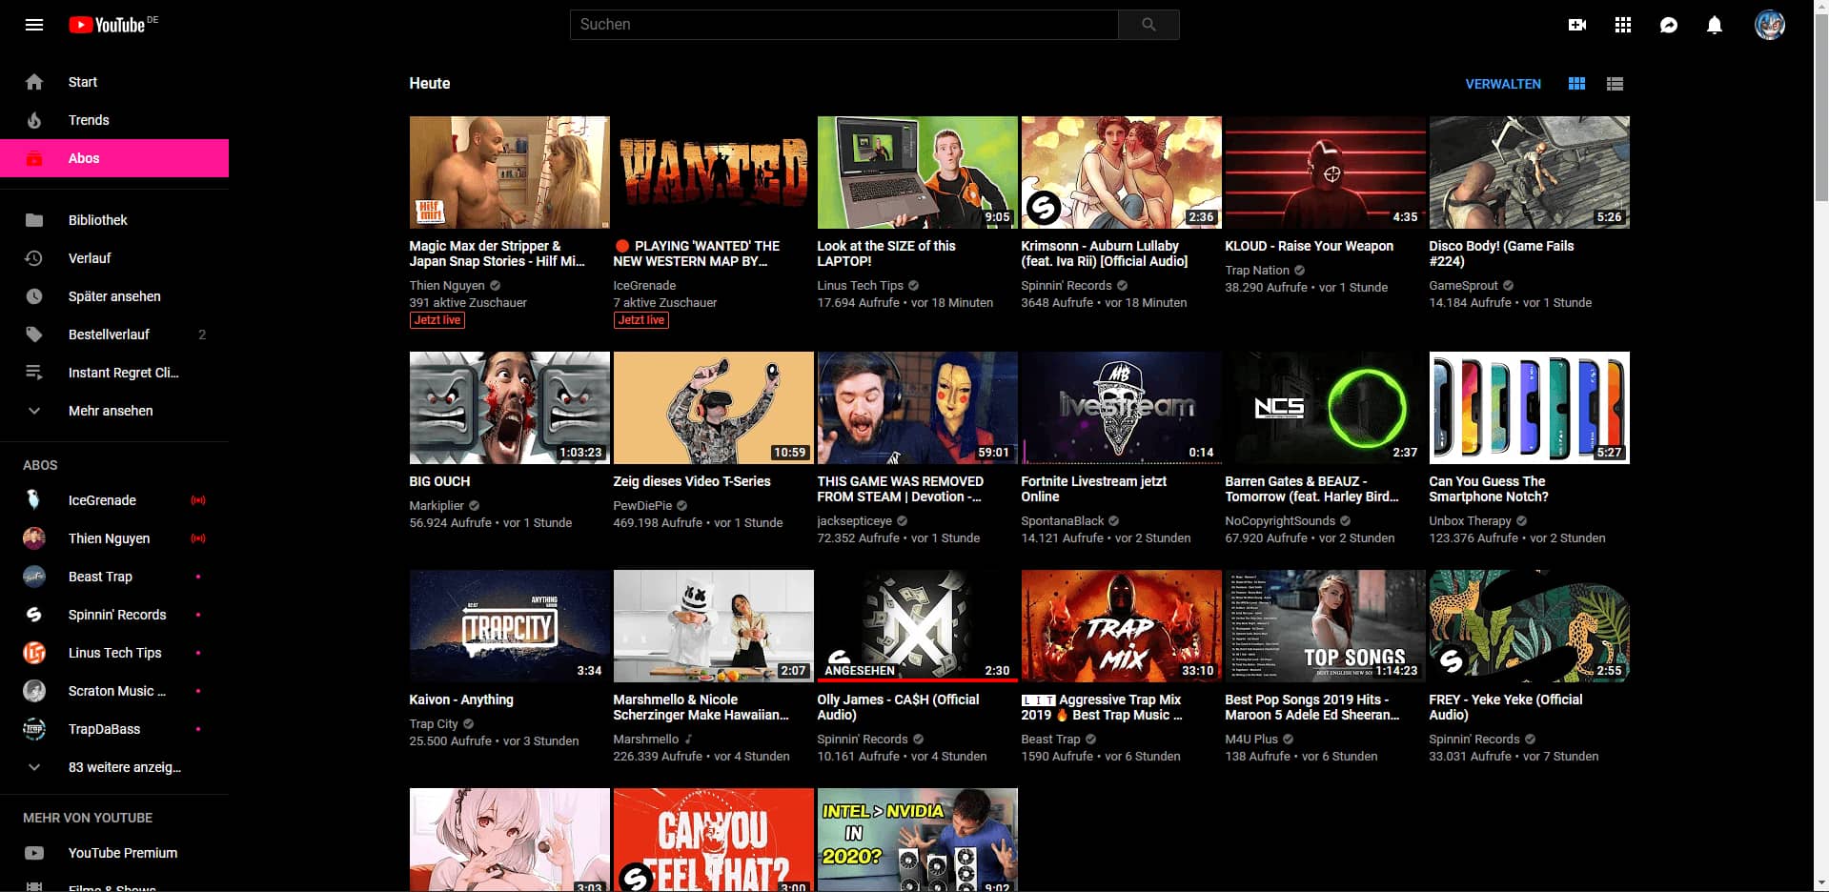Click the IceGrenade channel avatar

click(34, 500)
